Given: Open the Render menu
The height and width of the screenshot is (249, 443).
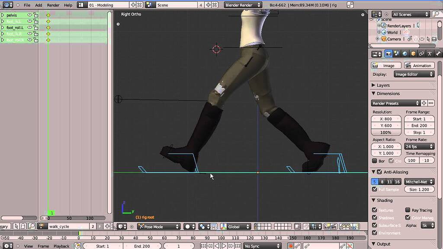Looking at the screenshot, I should [x=53, y=5].
